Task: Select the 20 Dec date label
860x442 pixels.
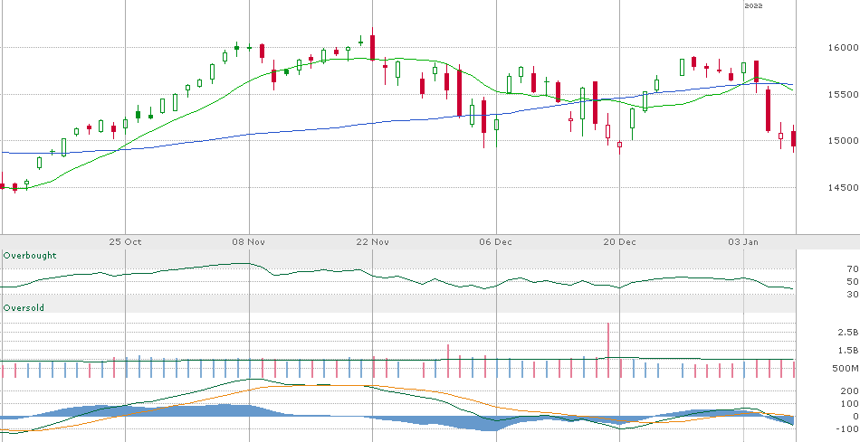Action: 619,241
